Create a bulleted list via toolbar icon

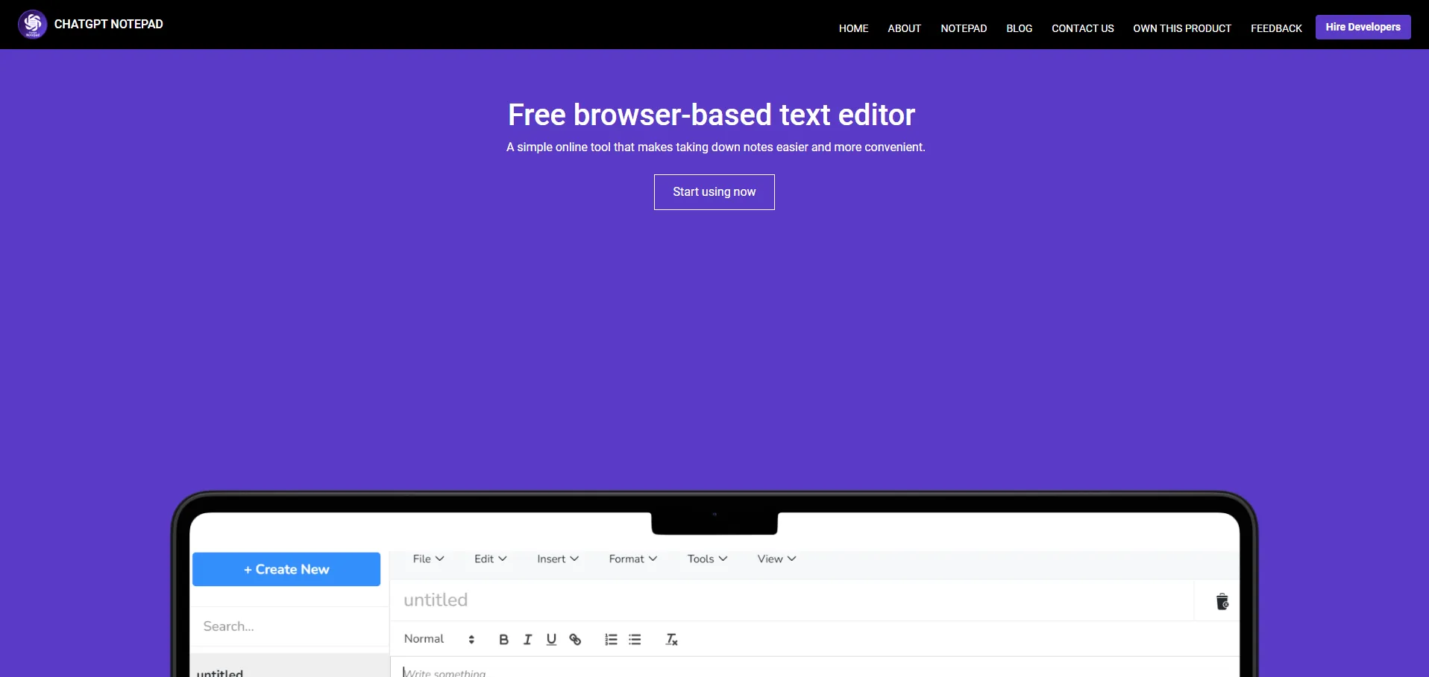tap(635, 640)
